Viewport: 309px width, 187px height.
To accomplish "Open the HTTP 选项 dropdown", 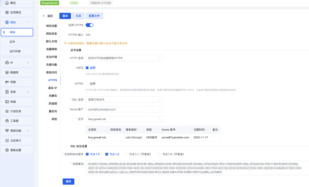I will click(x=125, y=58).
